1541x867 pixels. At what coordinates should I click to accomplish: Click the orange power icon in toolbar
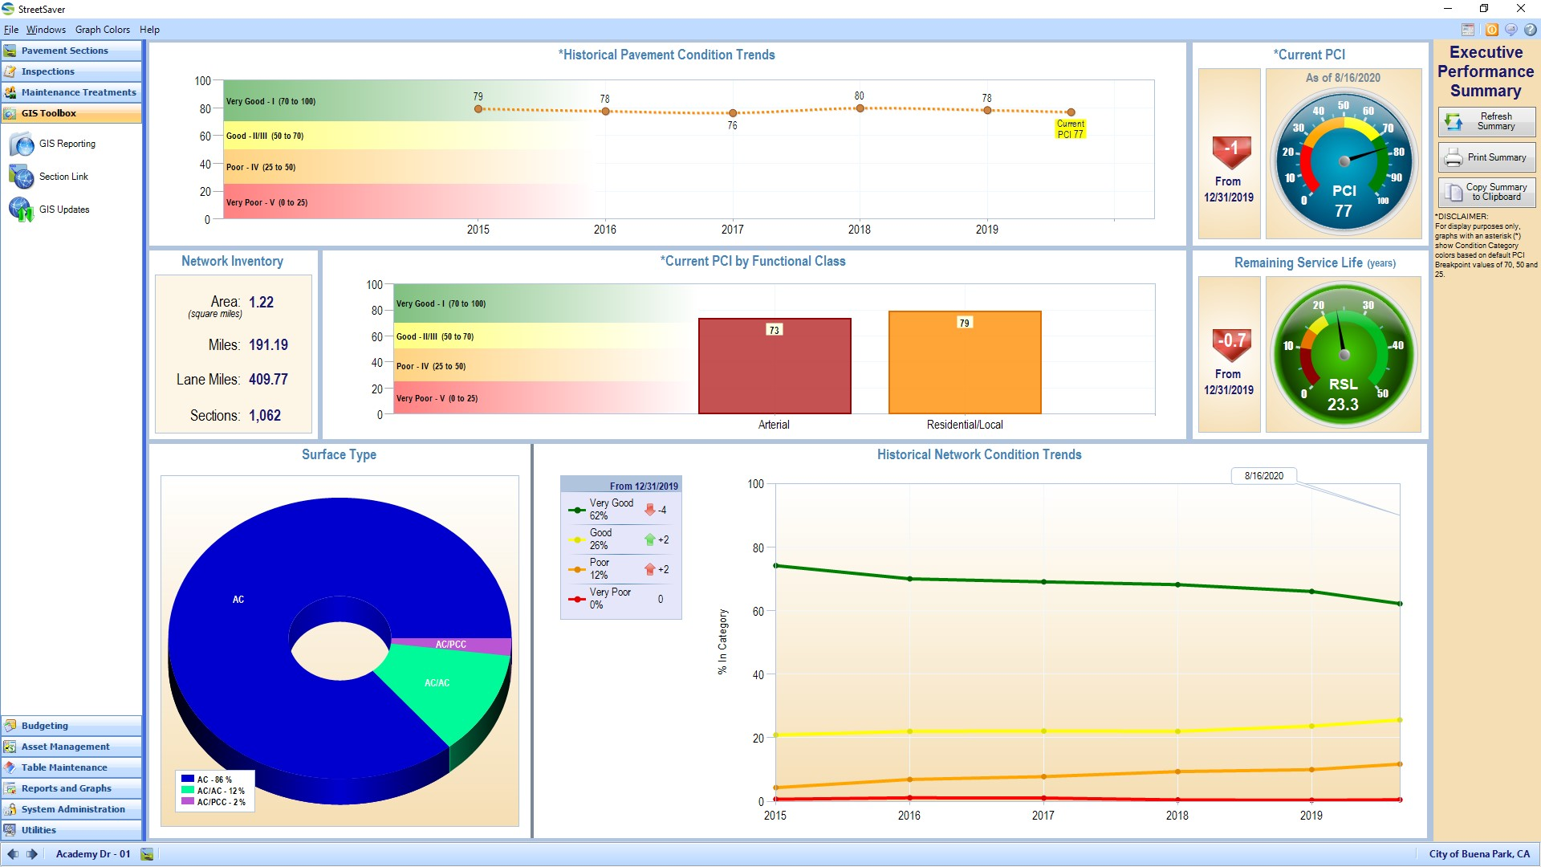point(1491,30)
